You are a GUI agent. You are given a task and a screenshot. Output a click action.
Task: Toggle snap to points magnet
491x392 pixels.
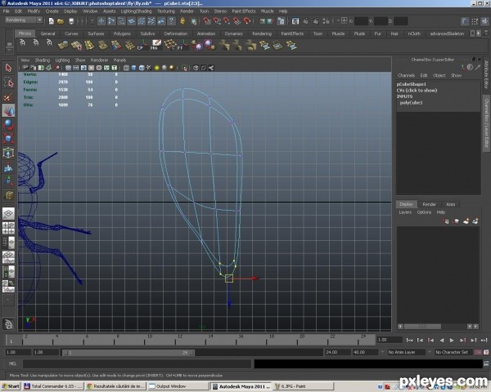click(227, 21)
